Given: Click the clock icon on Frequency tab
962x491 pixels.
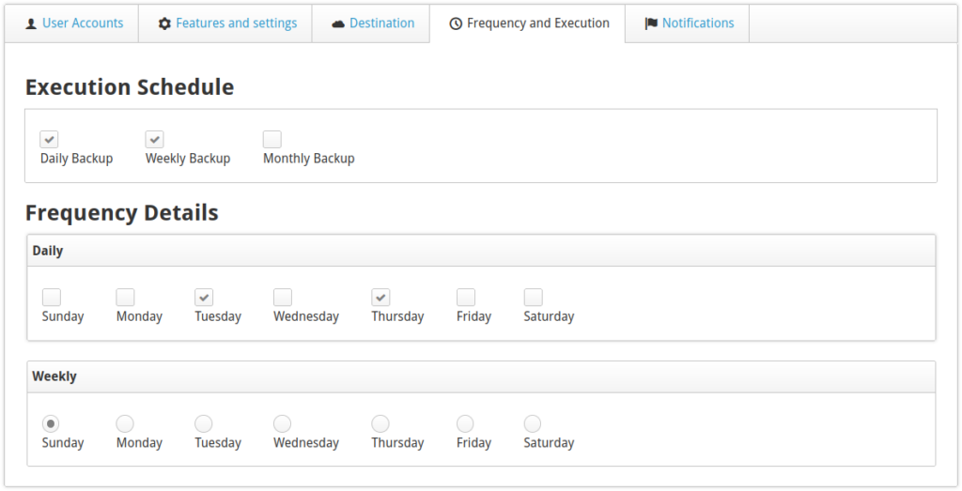Looking at the screenshot, I should point(456,23).
